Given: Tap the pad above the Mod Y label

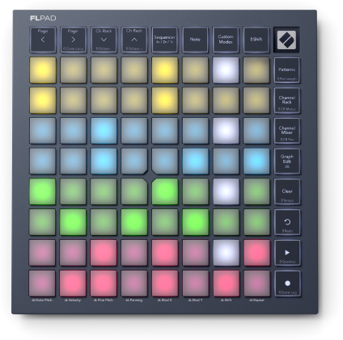Looking at the screenshot, I should click(x=195, y=283).
